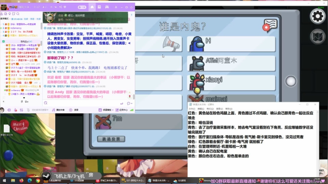Toggle the pill switch in YY title bar
The image size is (328, 184).
coord(82,7)
